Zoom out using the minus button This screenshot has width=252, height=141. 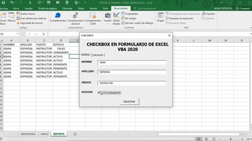coord(219,139)
